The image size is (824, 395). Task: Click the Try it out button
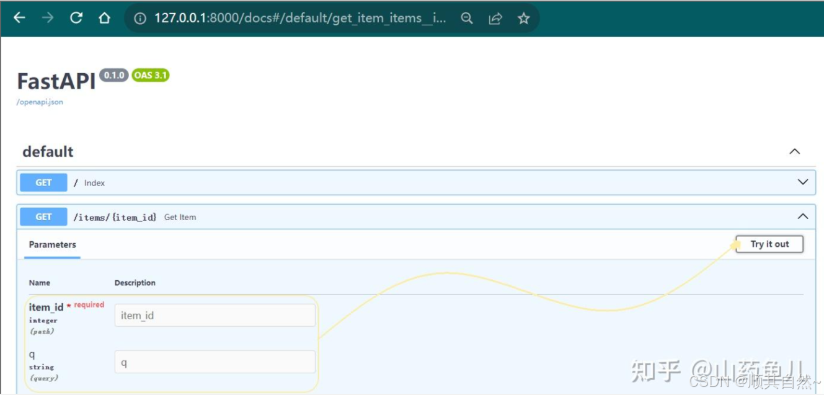tap(769, 244)
